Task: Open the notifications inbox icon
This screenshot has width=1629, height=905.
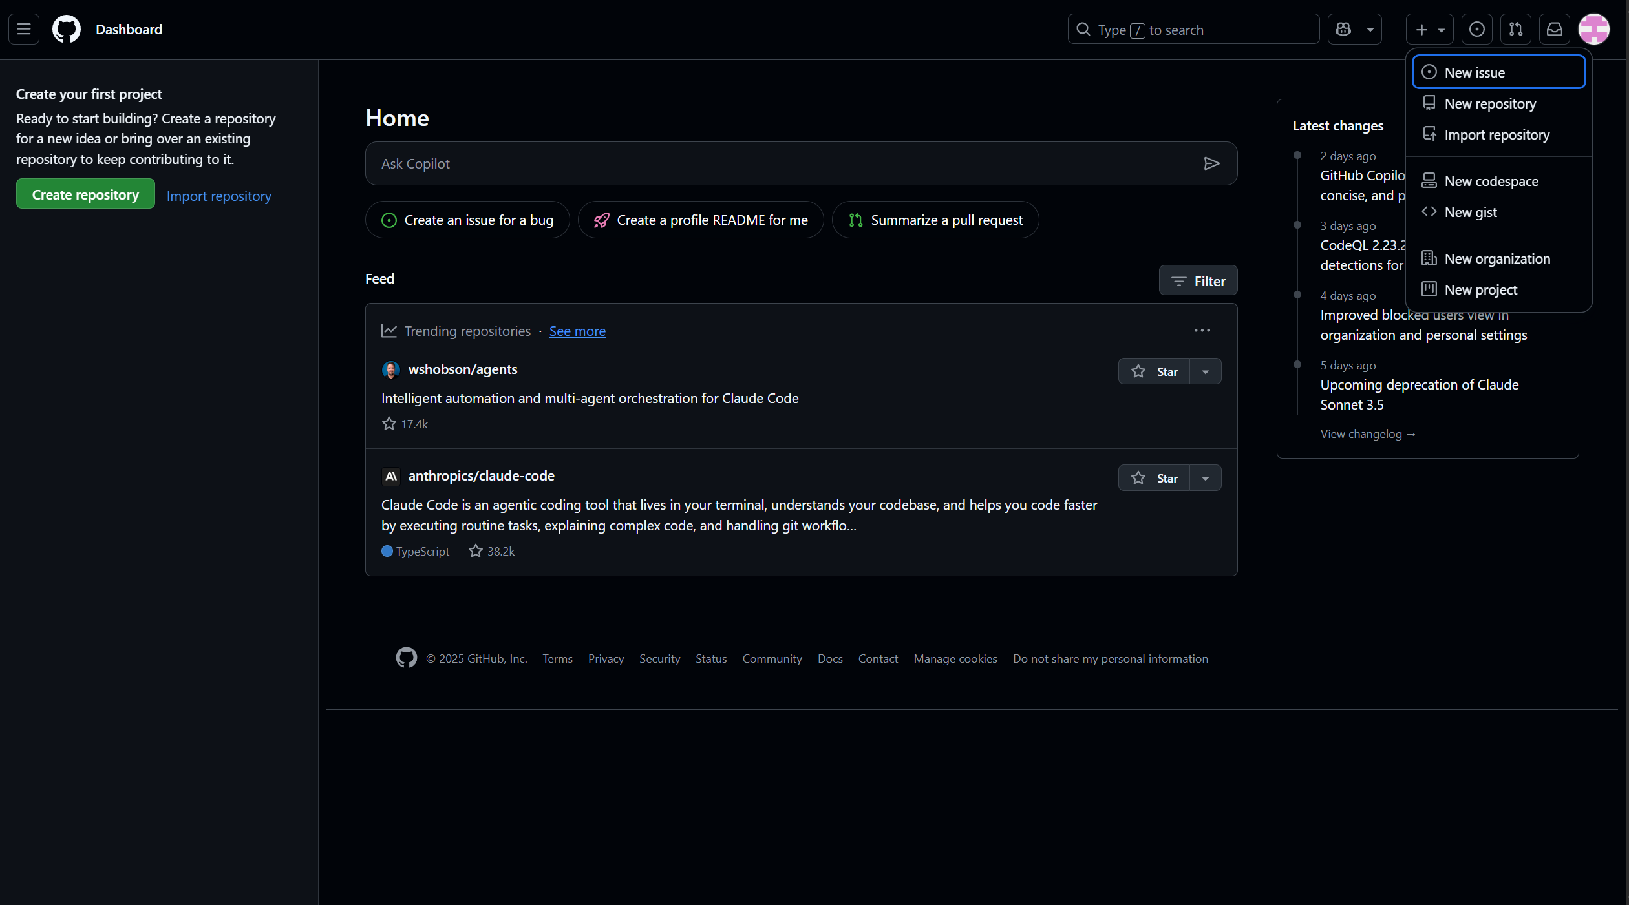Action: pyautogui.click(x=1554, y=29)
